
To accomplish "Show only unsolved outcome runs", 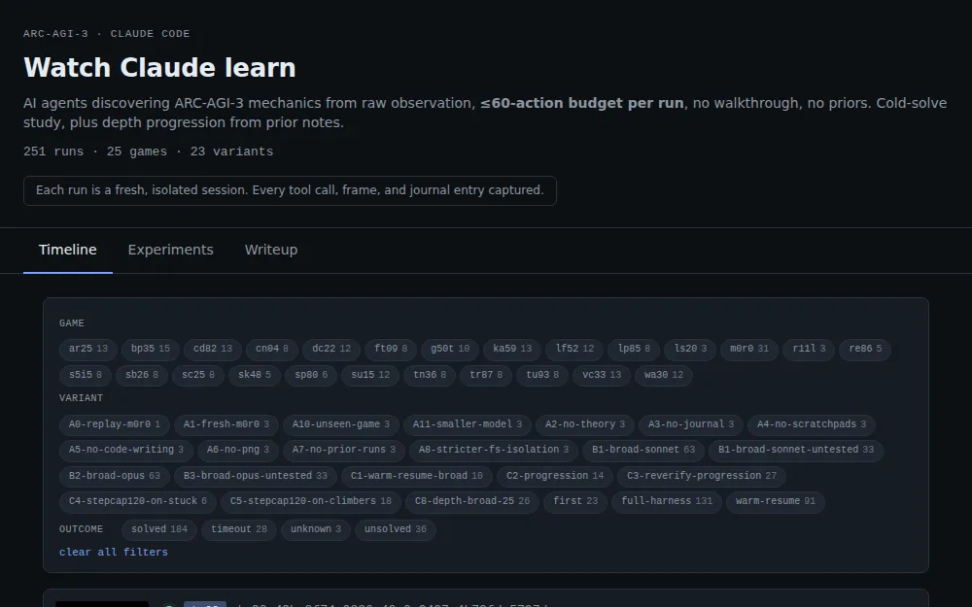I will tap(395, 529).
